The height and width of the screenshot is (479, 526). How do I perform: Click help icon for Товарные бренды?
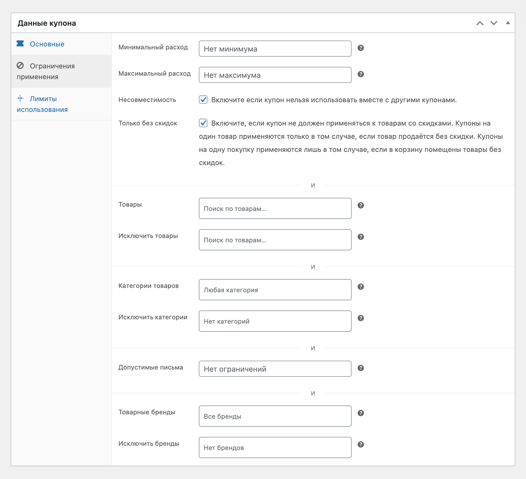pos(361,413)
